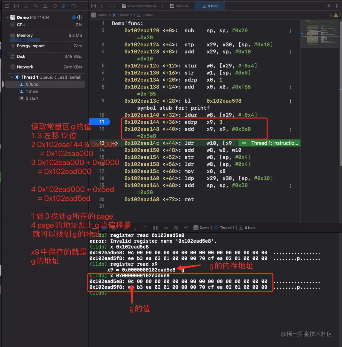Open the Disk gauge report

click(x=46, y=56)
